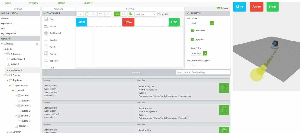Select button-3 in the tree
This screenshot has width=302, height=133.
pos(26,121)
